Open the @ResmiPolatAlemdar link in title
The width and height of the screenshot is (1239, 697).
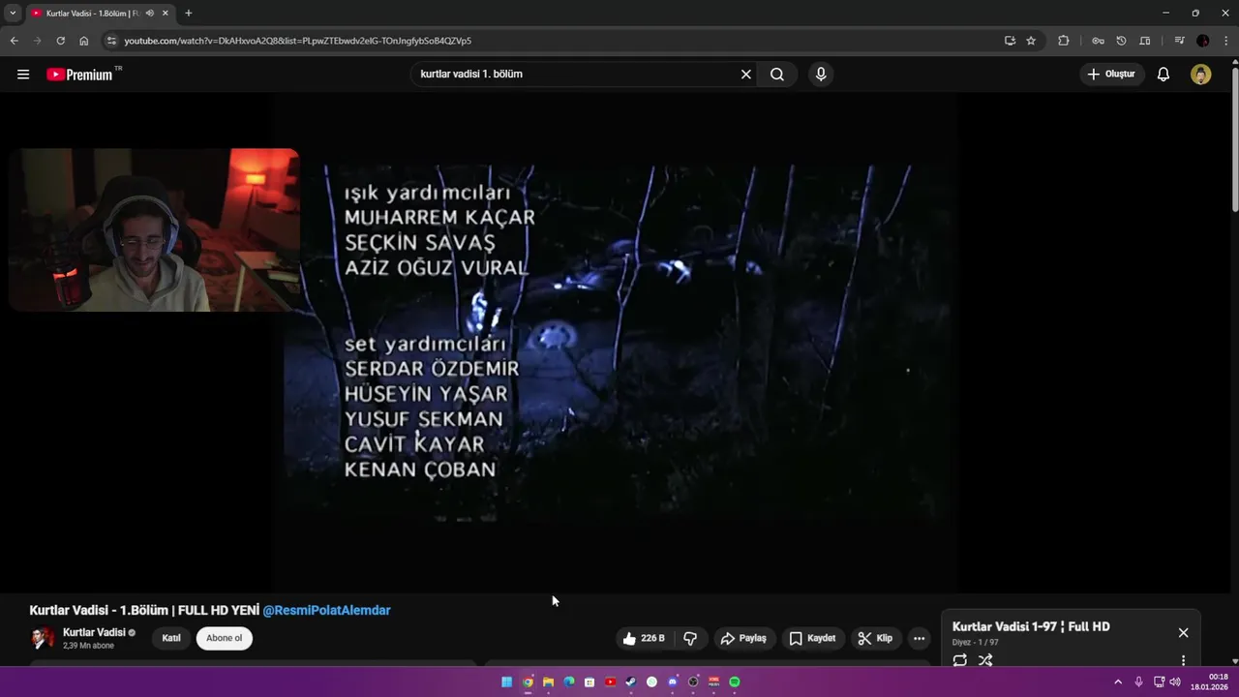pyautogui.click(x=327, y=610)
